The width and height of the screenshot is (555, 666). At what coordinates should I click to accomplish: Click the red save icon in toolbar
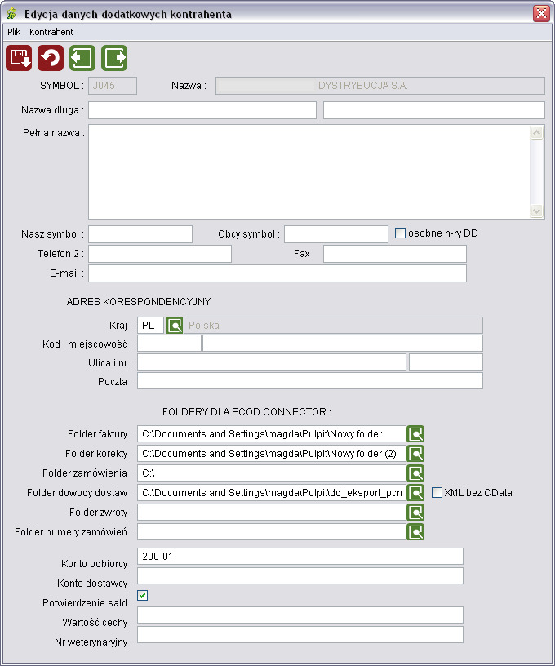(x=19, y=58)
